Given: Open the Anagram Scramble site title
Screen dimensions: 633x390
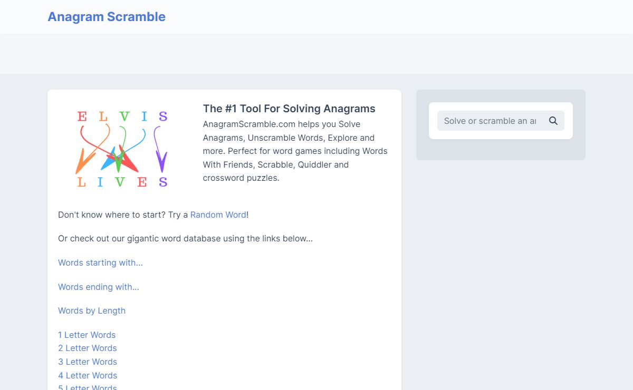Looking at the screenshot, I should 107,17.
